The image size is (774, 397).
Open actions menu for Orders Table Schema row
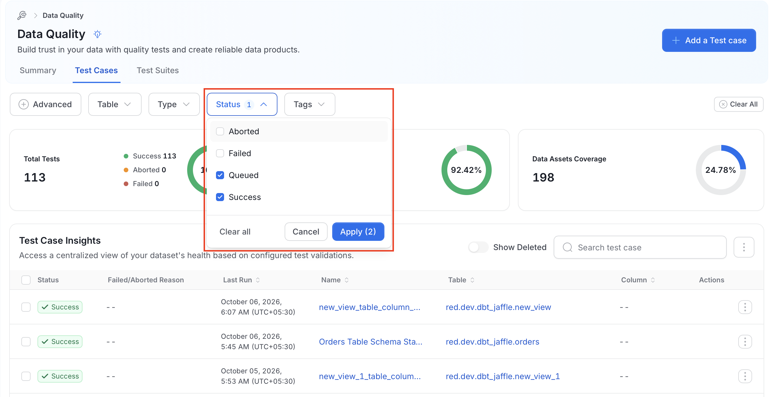[745, 341]
